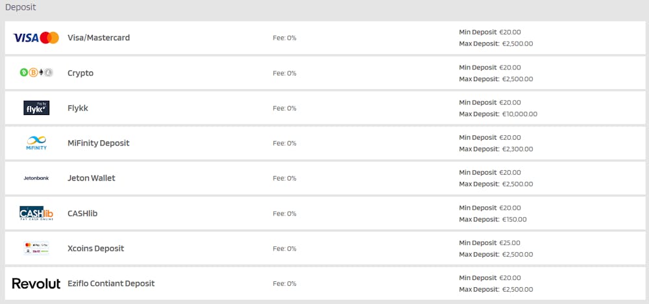Pick the CASHlib label
This screenshot has height=304, width=649.
(x=82, y=213)
